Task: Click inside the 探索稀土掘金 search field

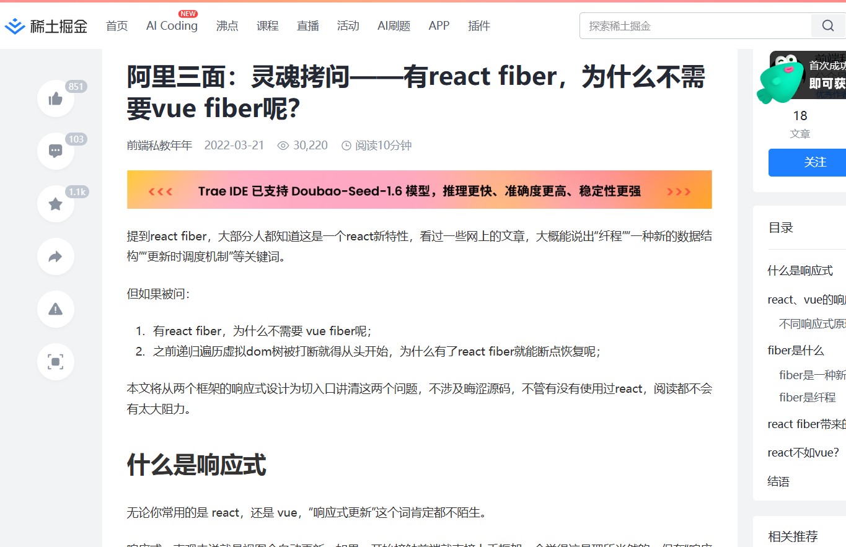Action: pyautogui.click(x=695, y=26)
